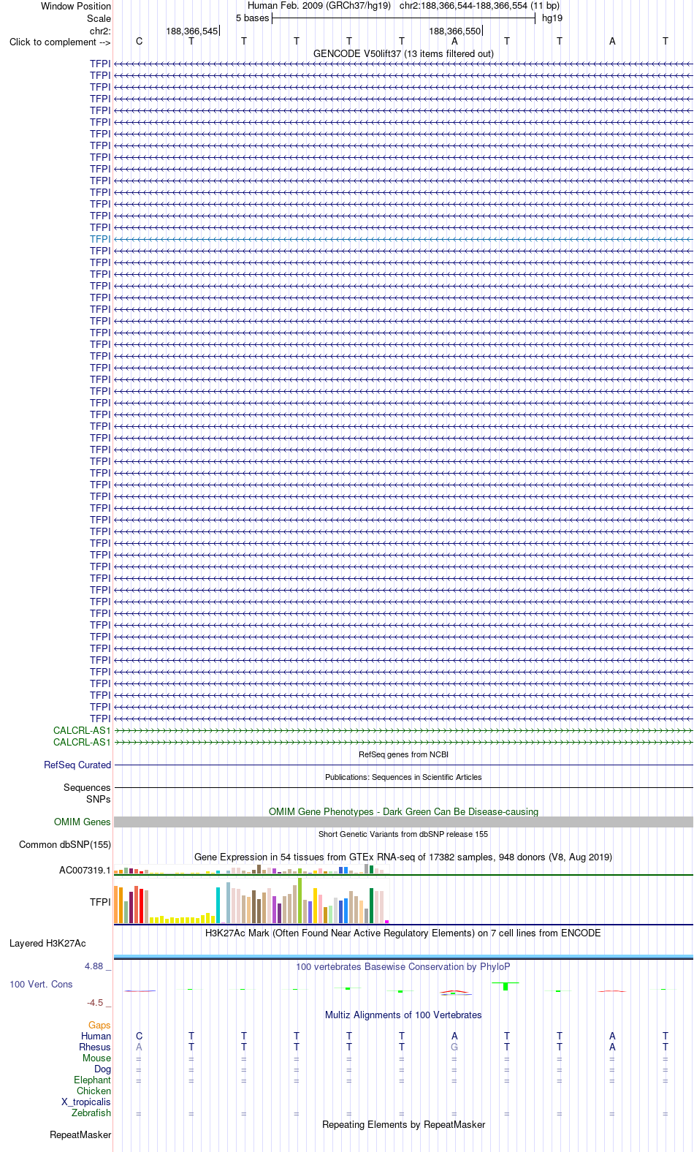
Task: Click the C base in the Human alignment row
Action: 139,1036
